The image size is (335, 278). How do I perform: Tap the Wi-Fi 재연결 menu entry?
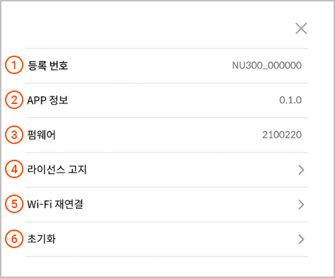[166, 205]
